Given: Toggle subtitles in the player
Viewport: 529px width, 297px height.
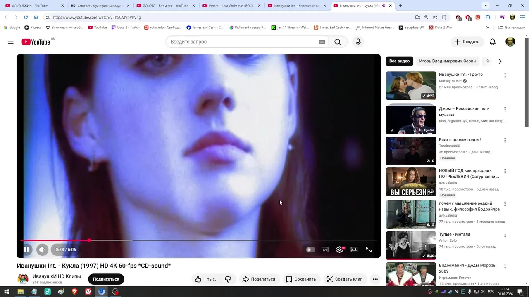Looking at the screenshot, I should (x=325, y=250).
